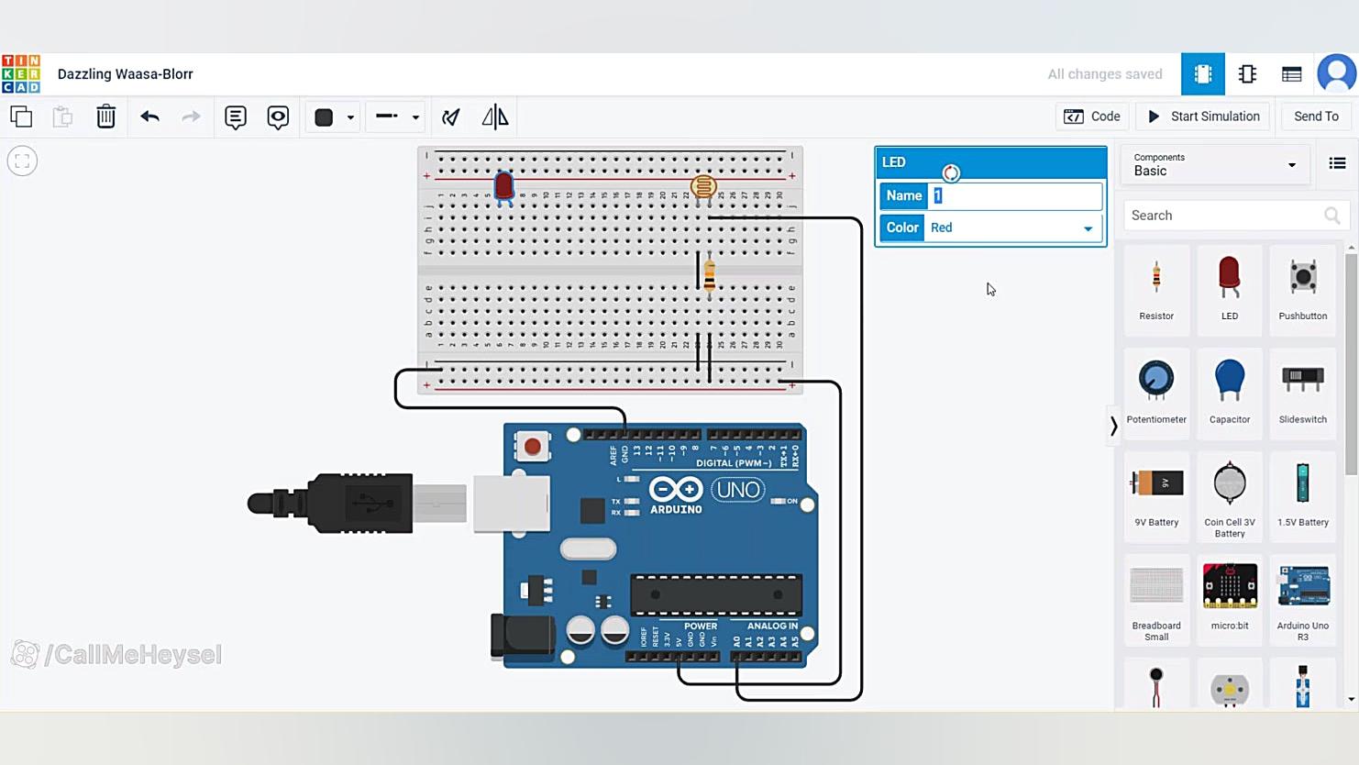Viewport: 1359px width, 765px height.
Task: Undo last action arrow
Action: (149, 116)
